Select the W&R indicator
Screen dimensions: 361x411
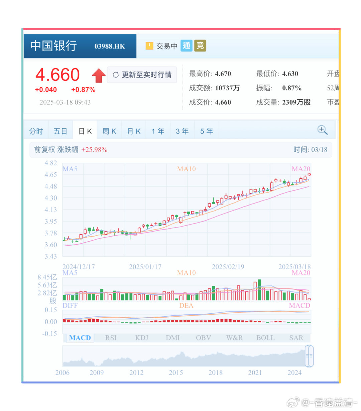tap(234, 338)
